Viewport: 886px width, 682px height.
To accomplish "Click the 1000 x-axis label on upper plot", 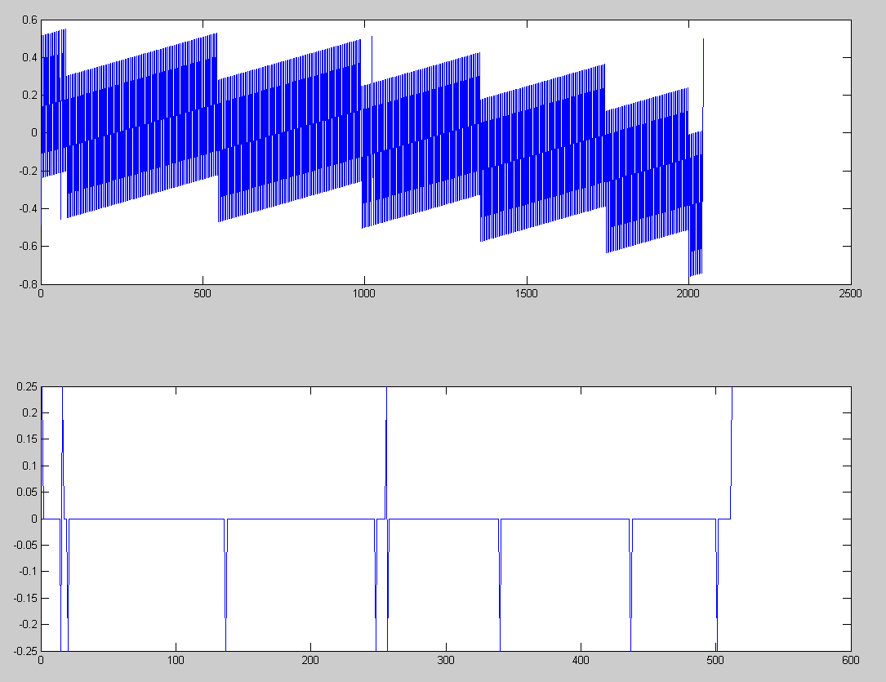I will coord(364,292).
